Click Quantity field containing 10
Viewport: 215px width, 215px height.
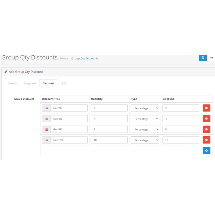[109, 140]
